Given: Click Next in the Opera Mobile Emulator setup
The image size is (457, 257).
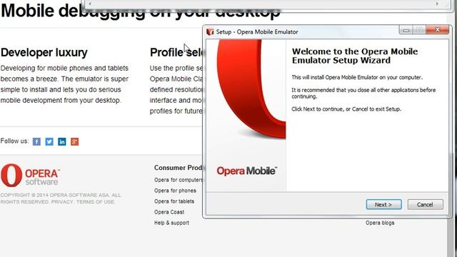Looking at the screenshot, I should pyautogui.click(x=383, y=205).
